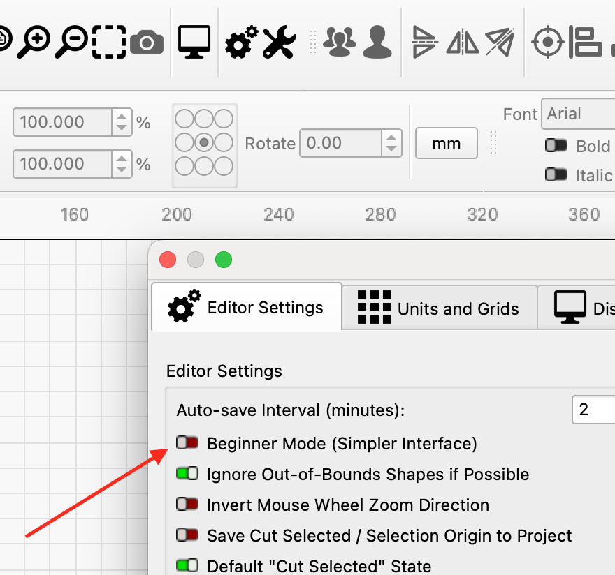Screen dimensions: 615x575
Task: Select the bottom-right anchor radio button
Action: click(224, 167)
